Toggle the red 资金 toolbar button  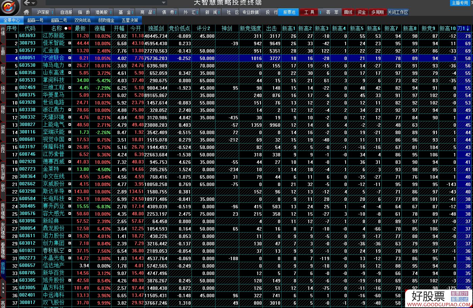362,12
